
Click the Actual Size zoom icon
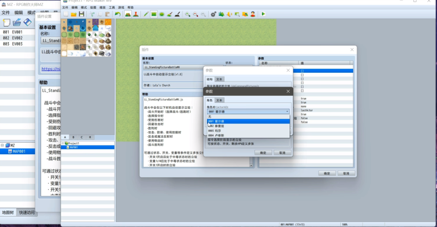(203, 14)
